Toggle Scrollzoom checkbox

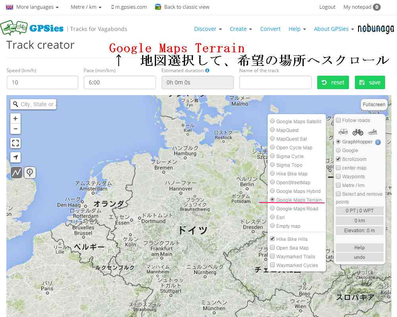click(338, 159)
